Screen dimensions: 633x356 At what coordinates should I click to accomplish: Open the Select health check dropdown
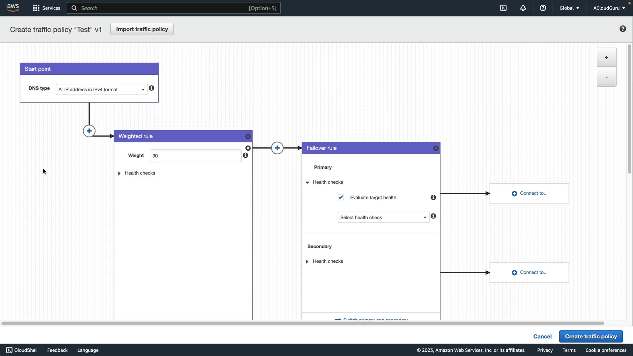(383, 218)
